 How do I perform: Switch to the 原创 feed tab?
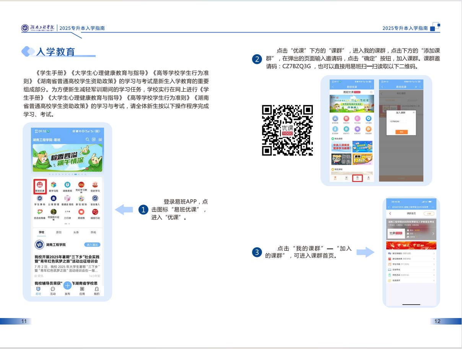[x=59, y=232]
